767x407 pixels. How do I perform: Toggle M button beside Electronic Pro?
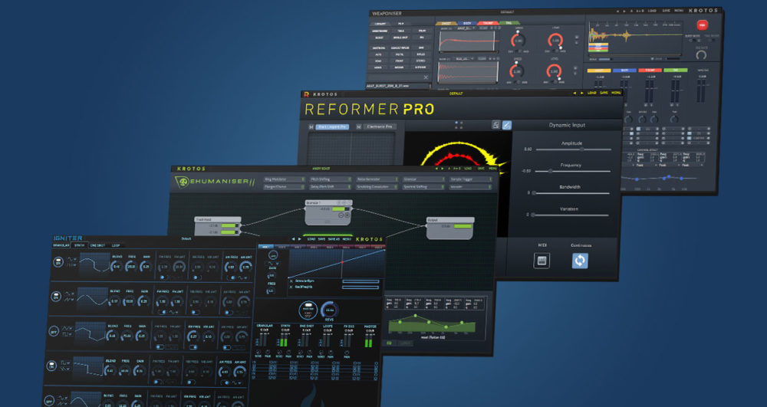click(358, 126)
